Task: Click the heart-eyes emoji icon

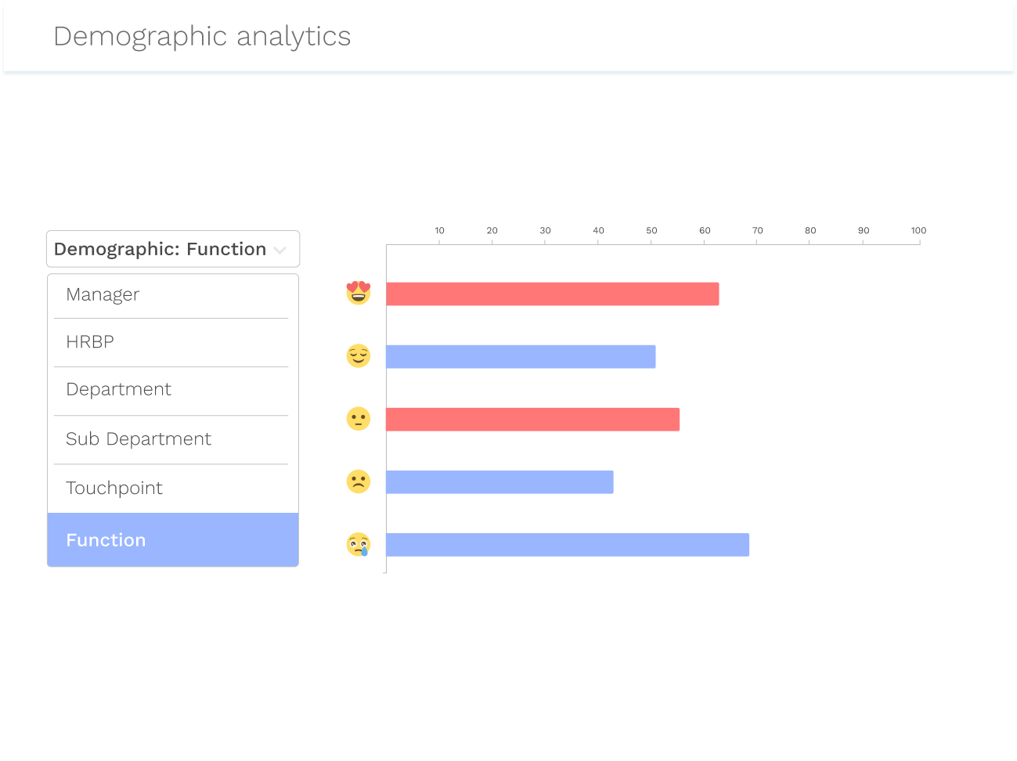Action: point(358,293)
